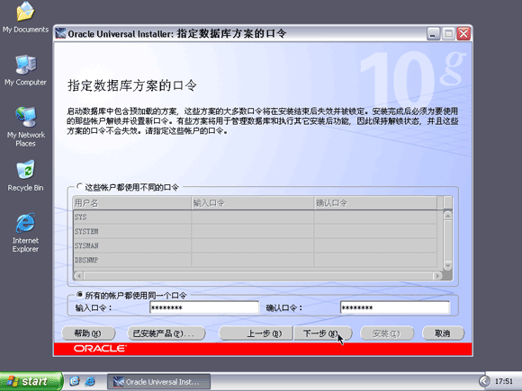
Task: Click table horizontal scrollbar left arrow
Action: point(78,276)
